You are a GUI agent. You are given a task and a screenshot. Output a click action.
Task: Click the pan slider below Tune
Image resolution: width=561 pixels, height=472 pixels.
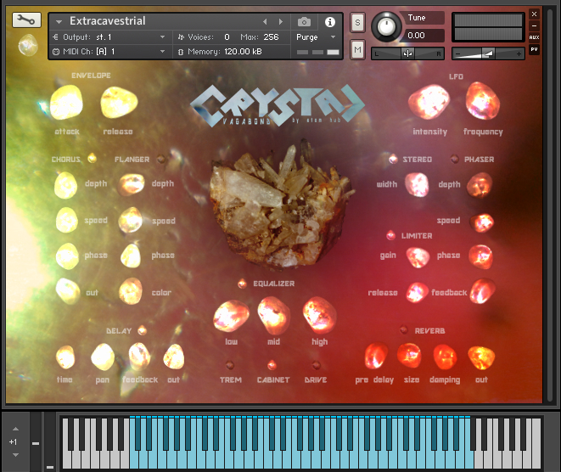pos(408,53)
